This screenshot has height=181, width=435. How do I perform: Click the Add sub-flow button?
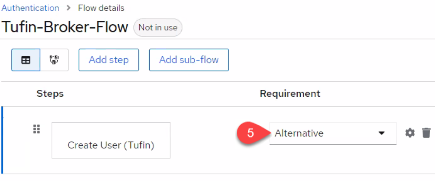click(189, 60)
